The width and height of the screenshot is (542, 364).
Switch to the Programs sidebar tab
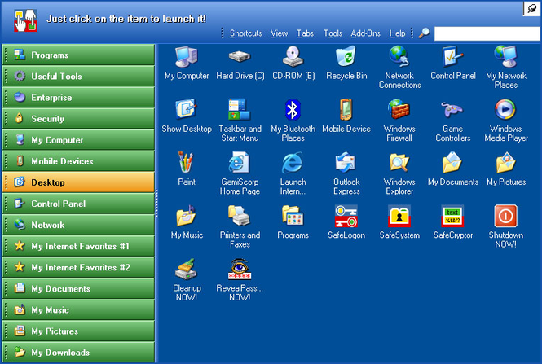[x=78, y=55]
